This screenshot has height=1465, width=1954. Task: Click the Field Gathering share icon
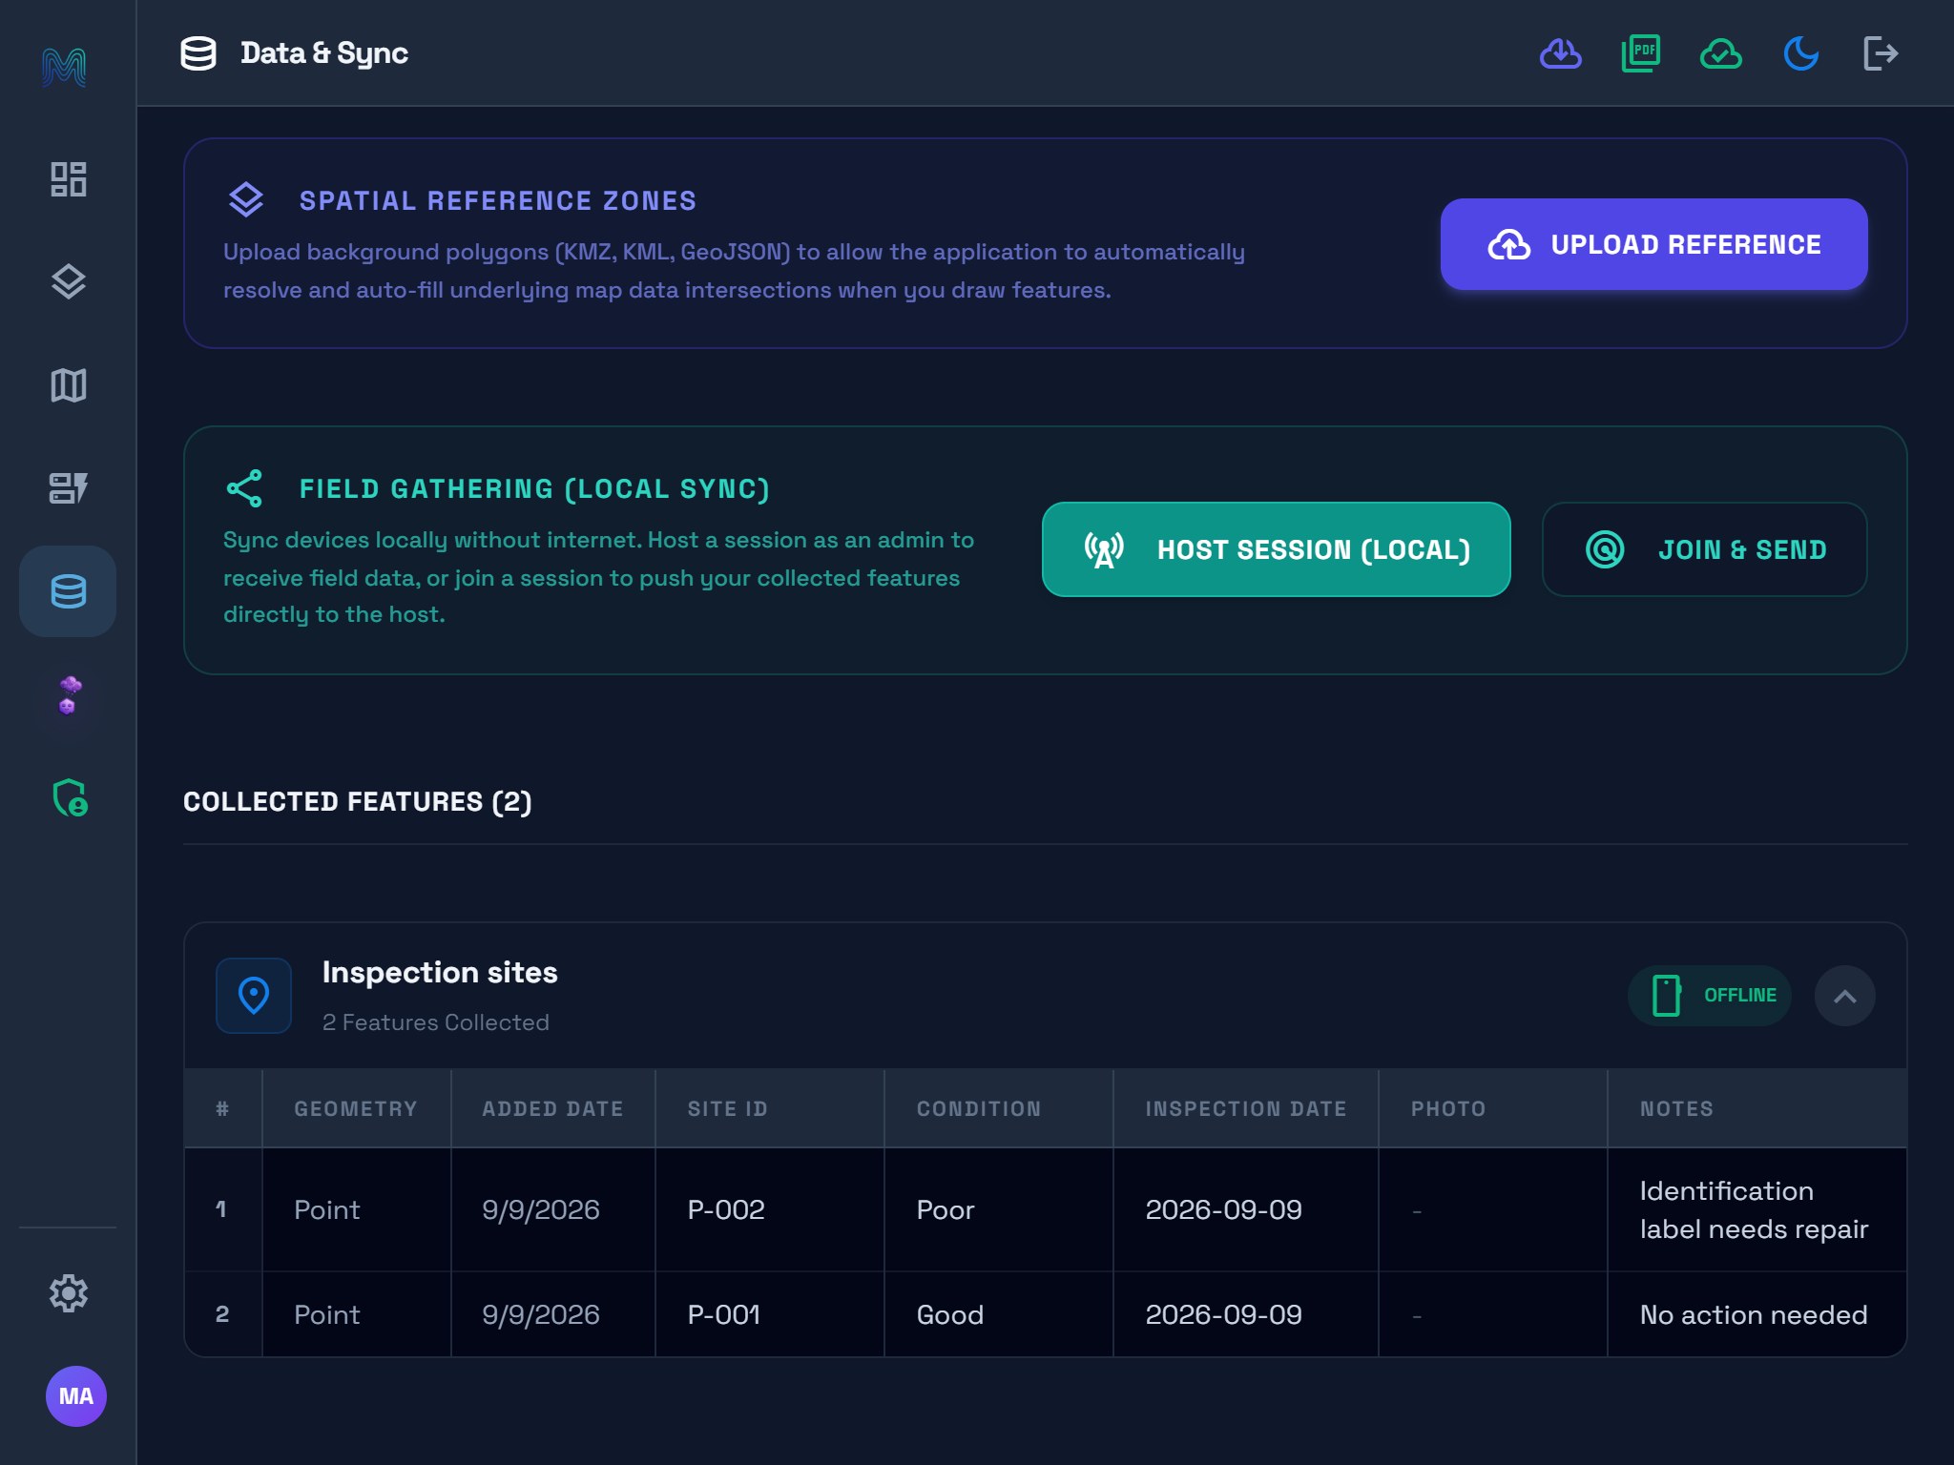pos(244,487)
